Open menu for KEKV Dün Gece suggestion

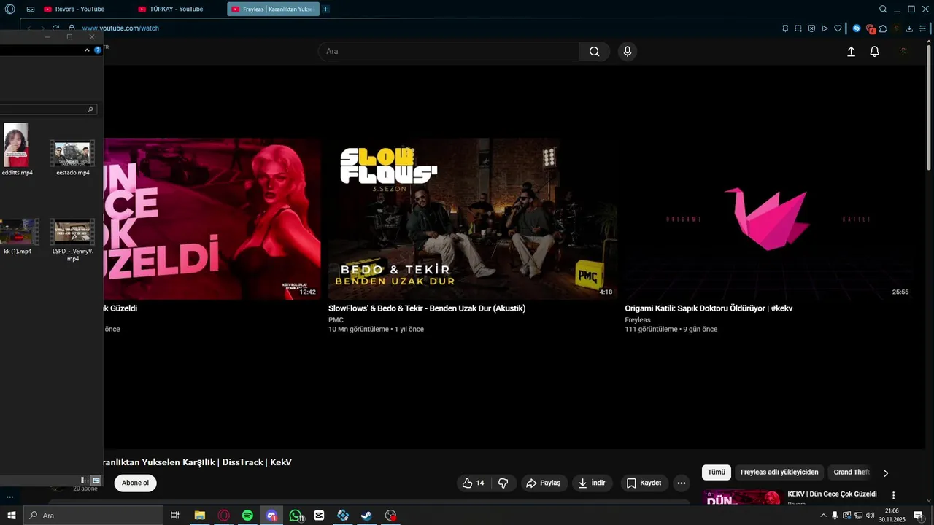point(893,495)
